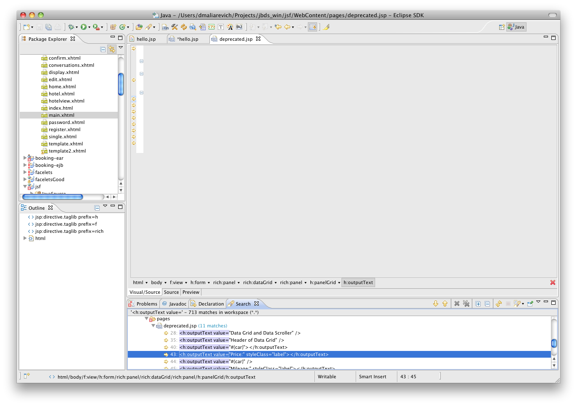Toggle the Java perspective button
Viewport: 577px width, 406px height.
point(516,27)
